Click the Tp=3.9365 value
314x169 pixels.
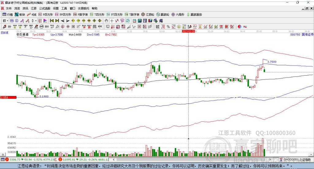click(38, 34)
